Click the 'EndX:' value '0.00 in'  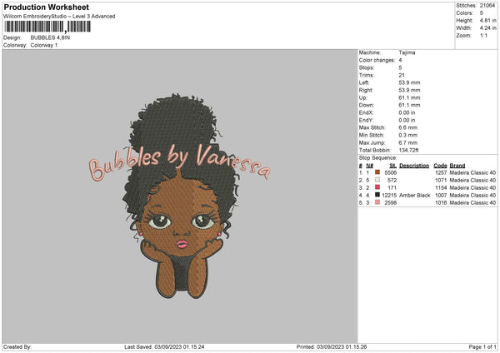tap(407, 112)
